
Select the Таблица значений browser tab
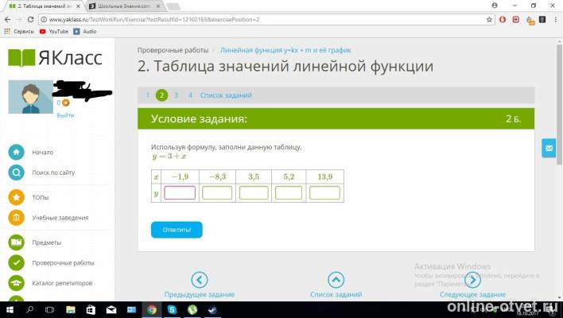pyautogui.click(x=45, y=6)
